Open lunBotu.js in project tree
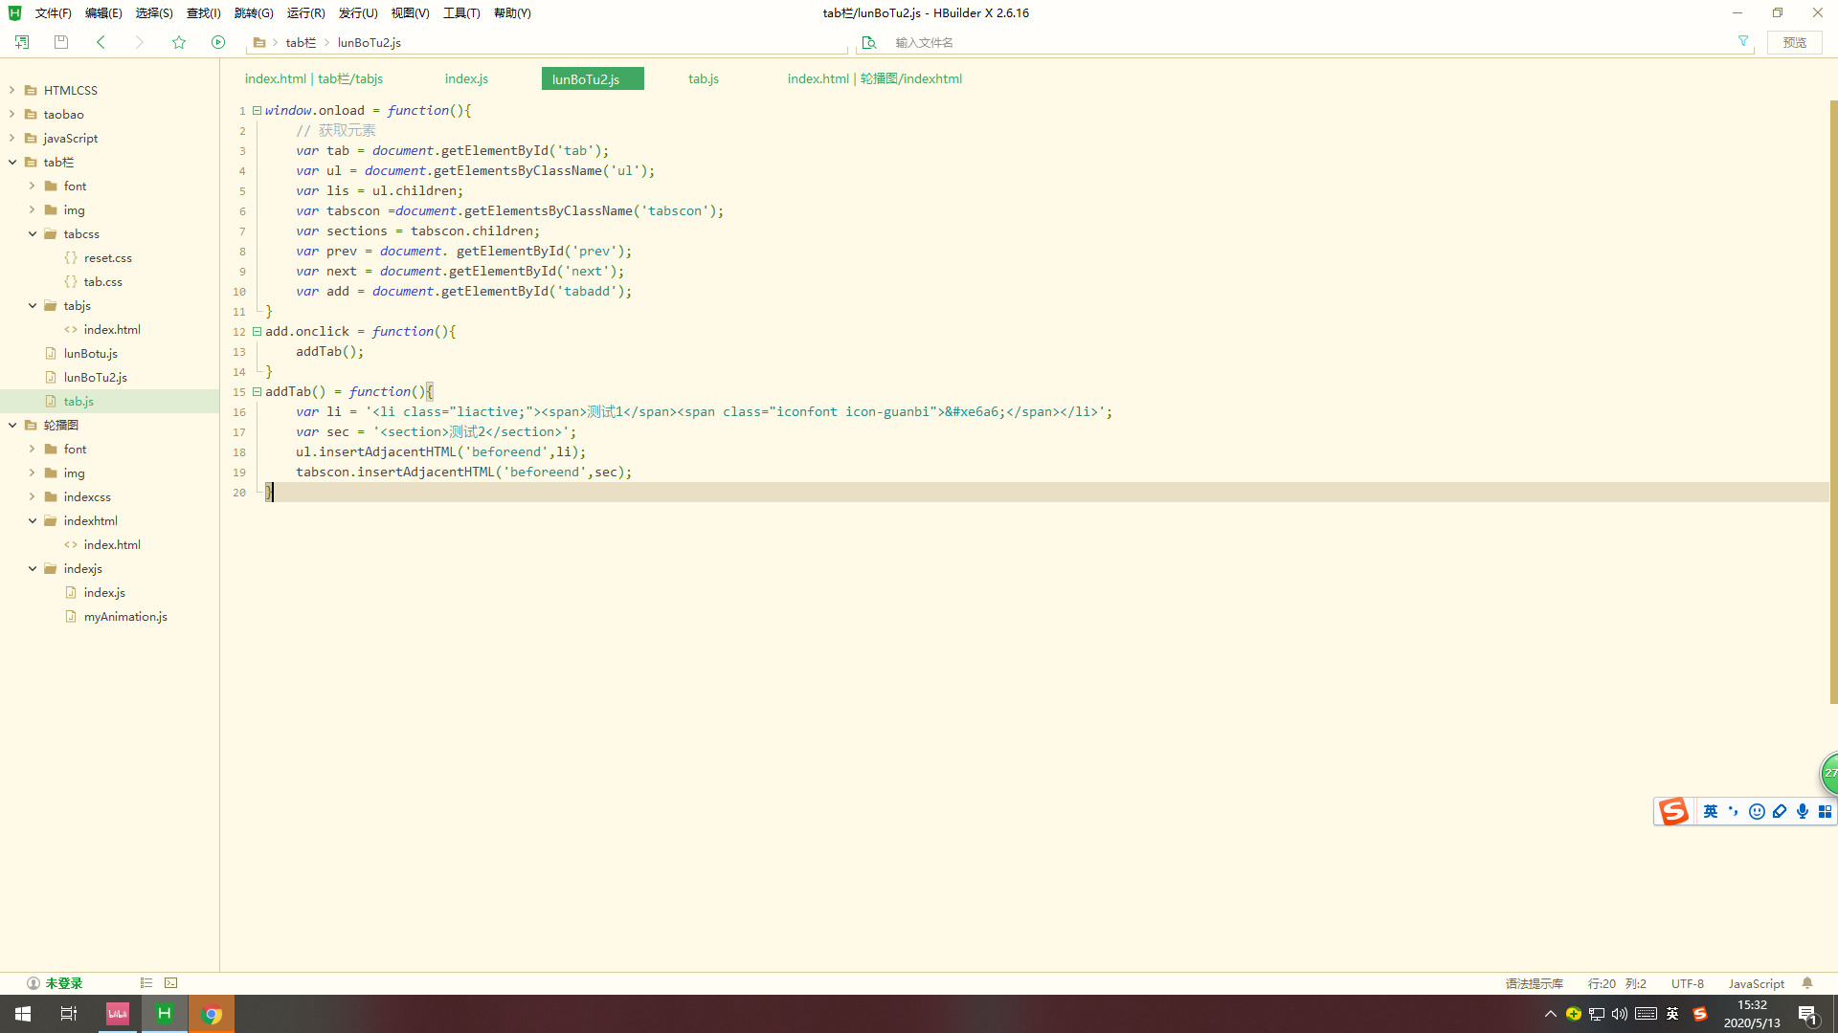Viewport: 1838px width, 1033px height. click(x=91, y=353)
